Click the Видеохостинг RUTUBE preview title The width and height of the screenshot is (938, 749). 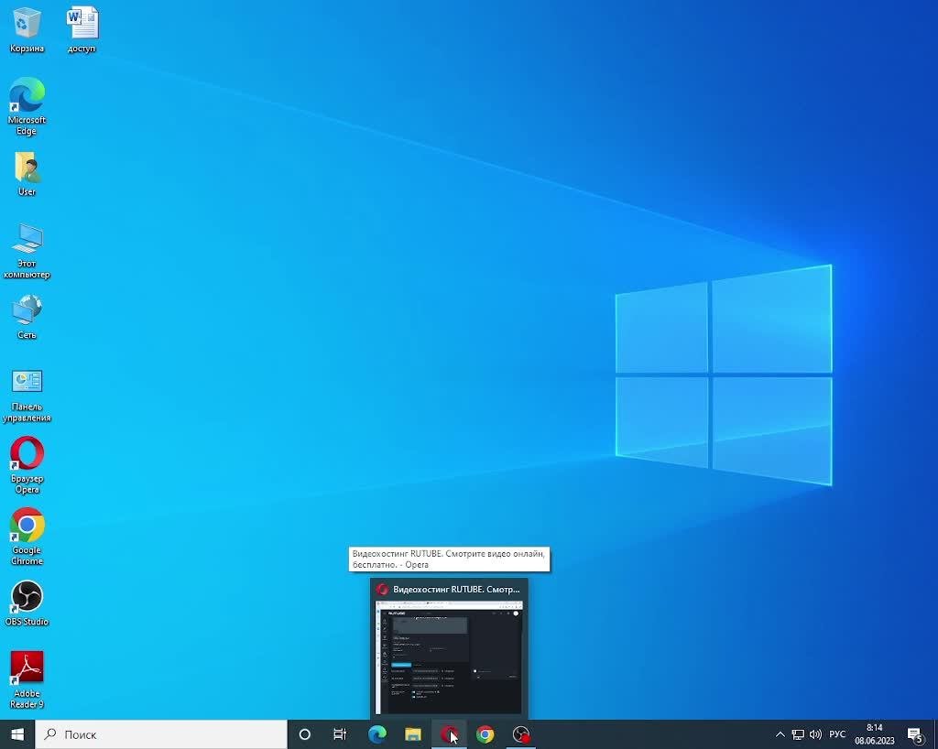(456, 590)
